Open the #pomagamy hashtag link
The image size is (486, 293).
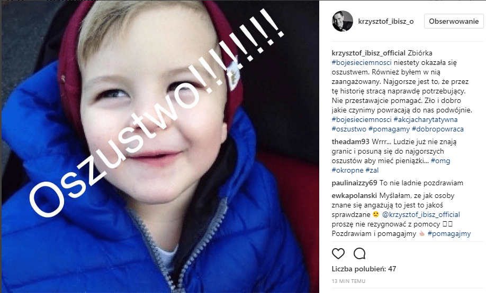coord(389,129)
